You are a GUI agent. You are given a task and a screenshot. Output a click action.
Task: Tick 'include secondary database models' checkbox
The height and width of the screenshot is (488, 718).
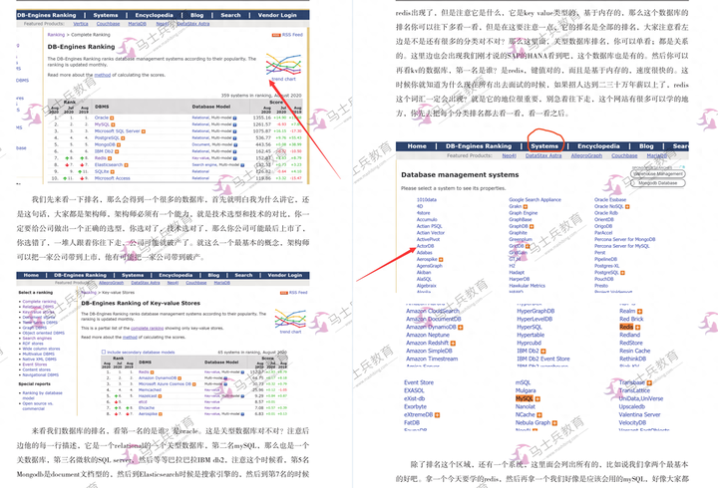[104, 353]
